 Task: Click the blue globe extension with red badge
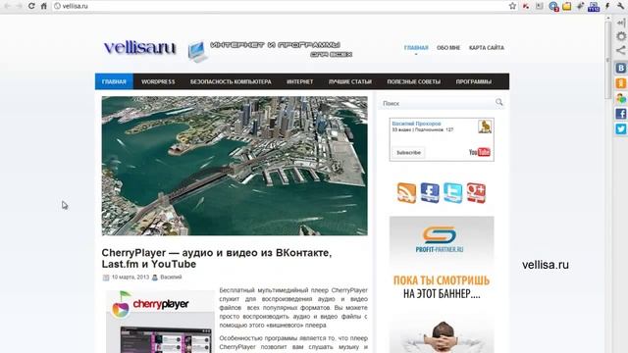[553, 7]
